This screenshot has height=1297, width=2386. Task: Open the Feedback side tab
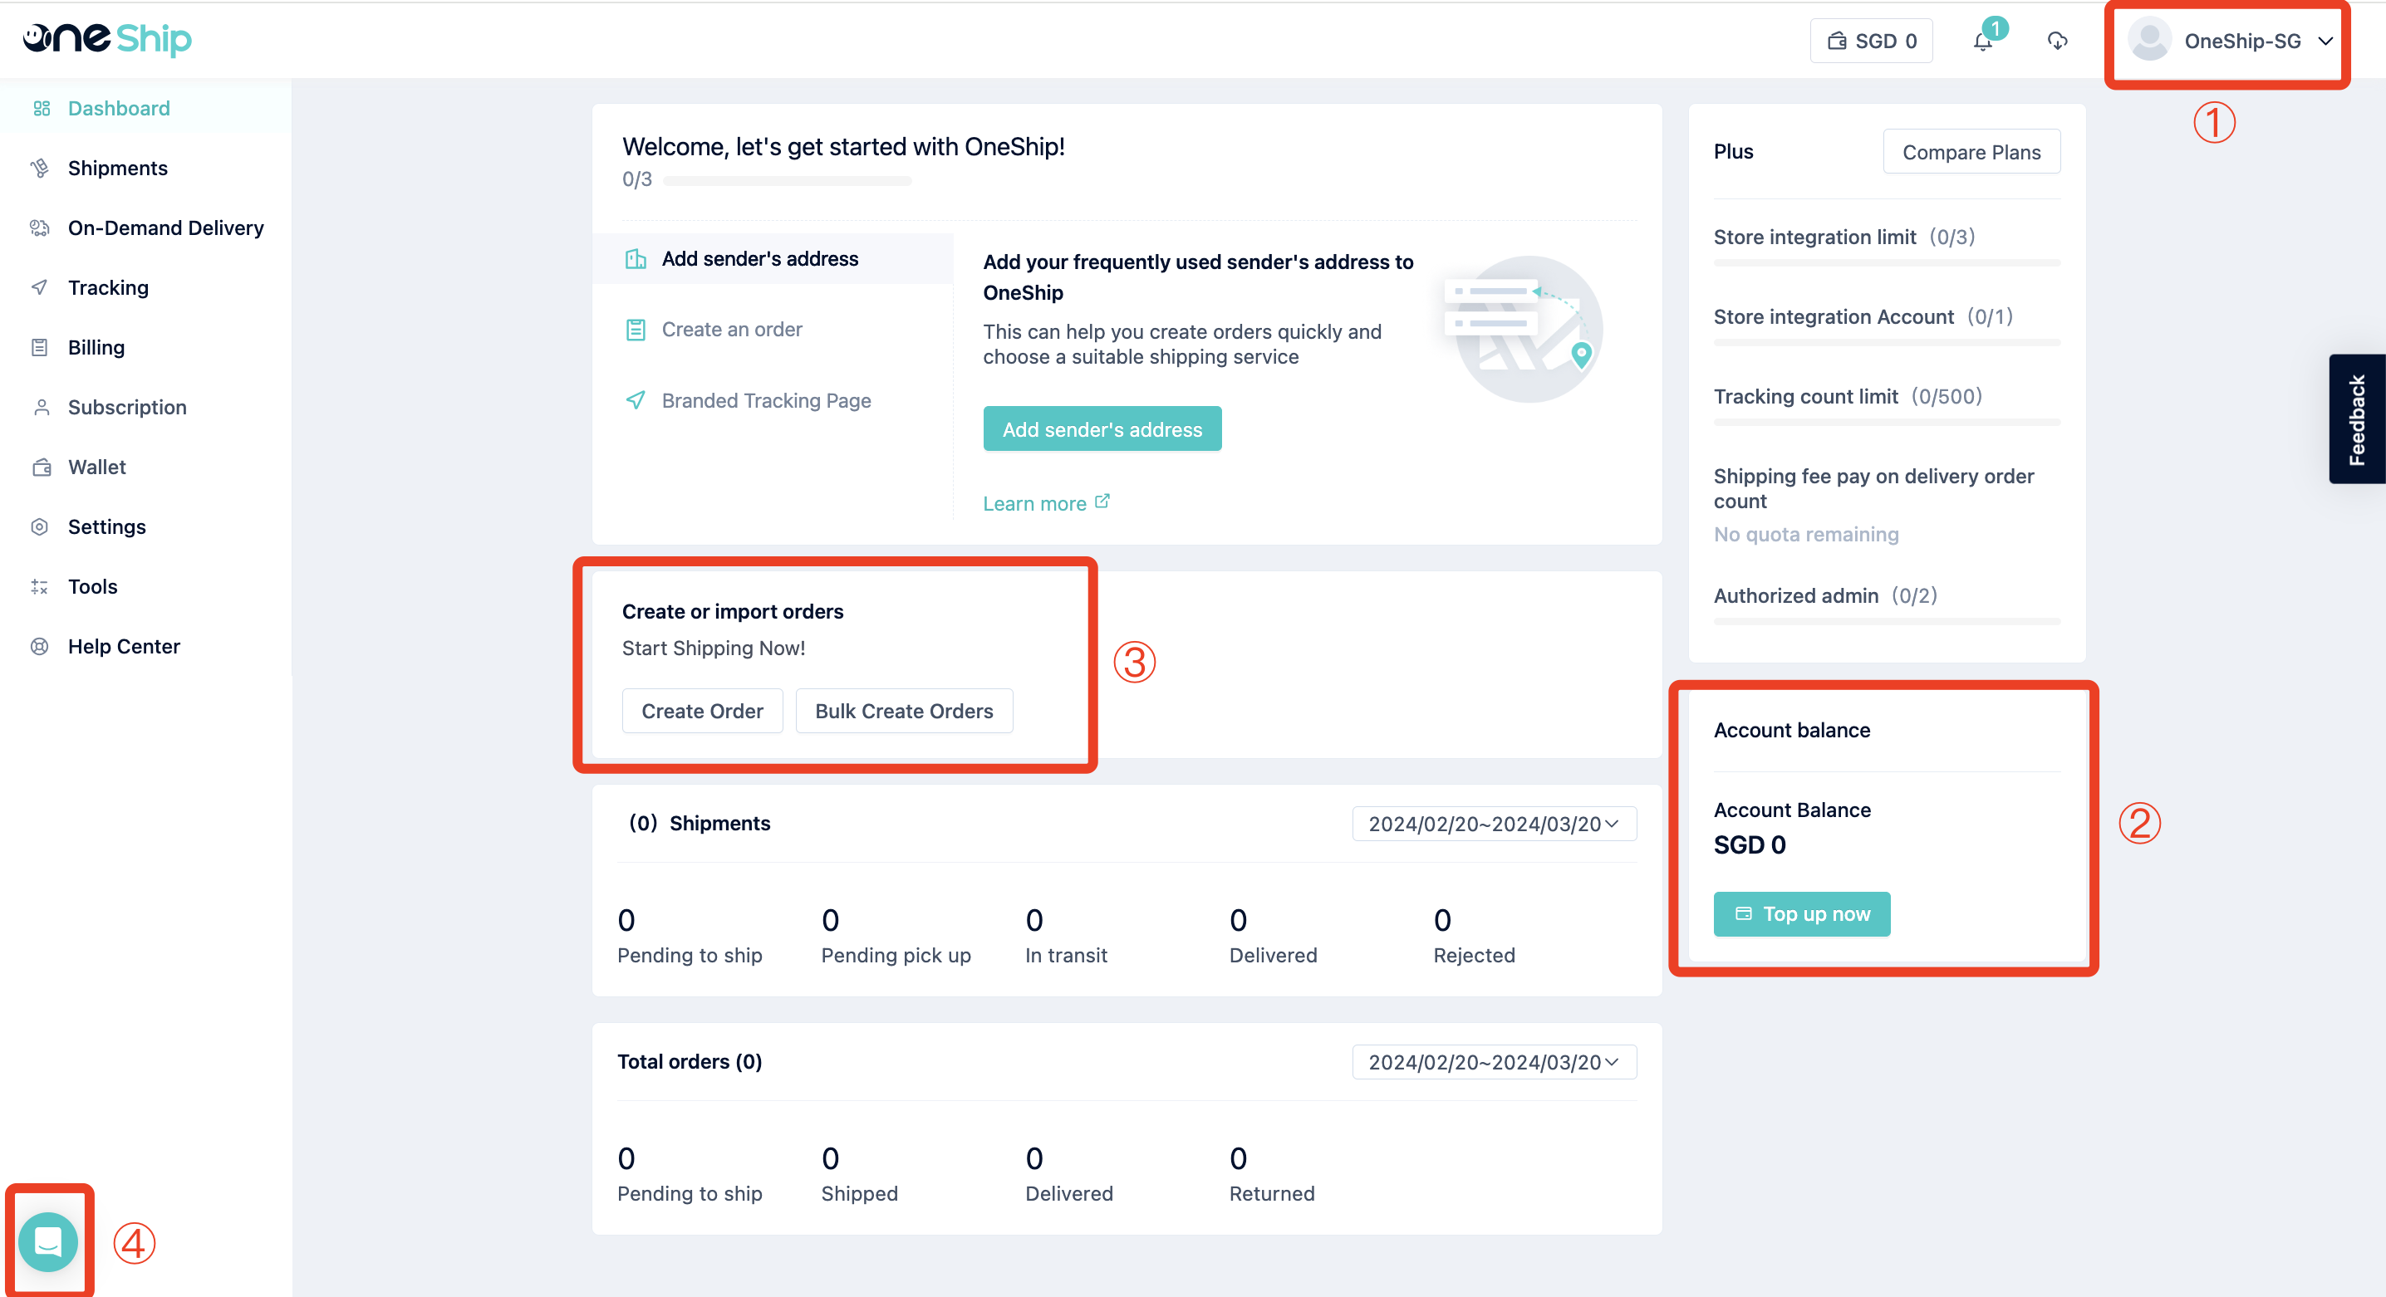(x=2357, y=419)
